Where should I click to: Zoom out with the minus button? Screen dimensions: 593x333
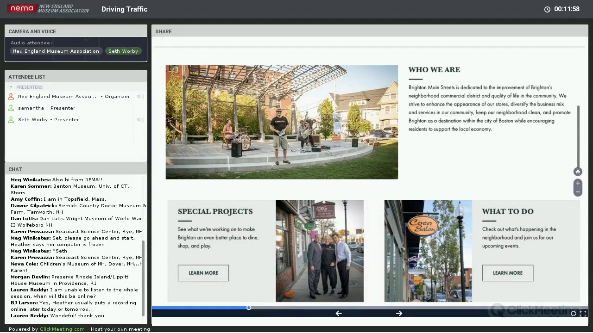577,191
